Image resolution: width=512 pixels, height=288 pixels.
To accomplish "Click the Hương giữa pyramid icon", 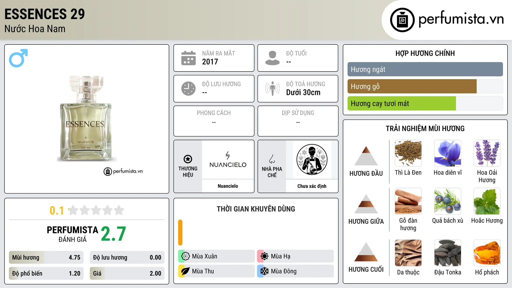I will (x=366, y=204).
